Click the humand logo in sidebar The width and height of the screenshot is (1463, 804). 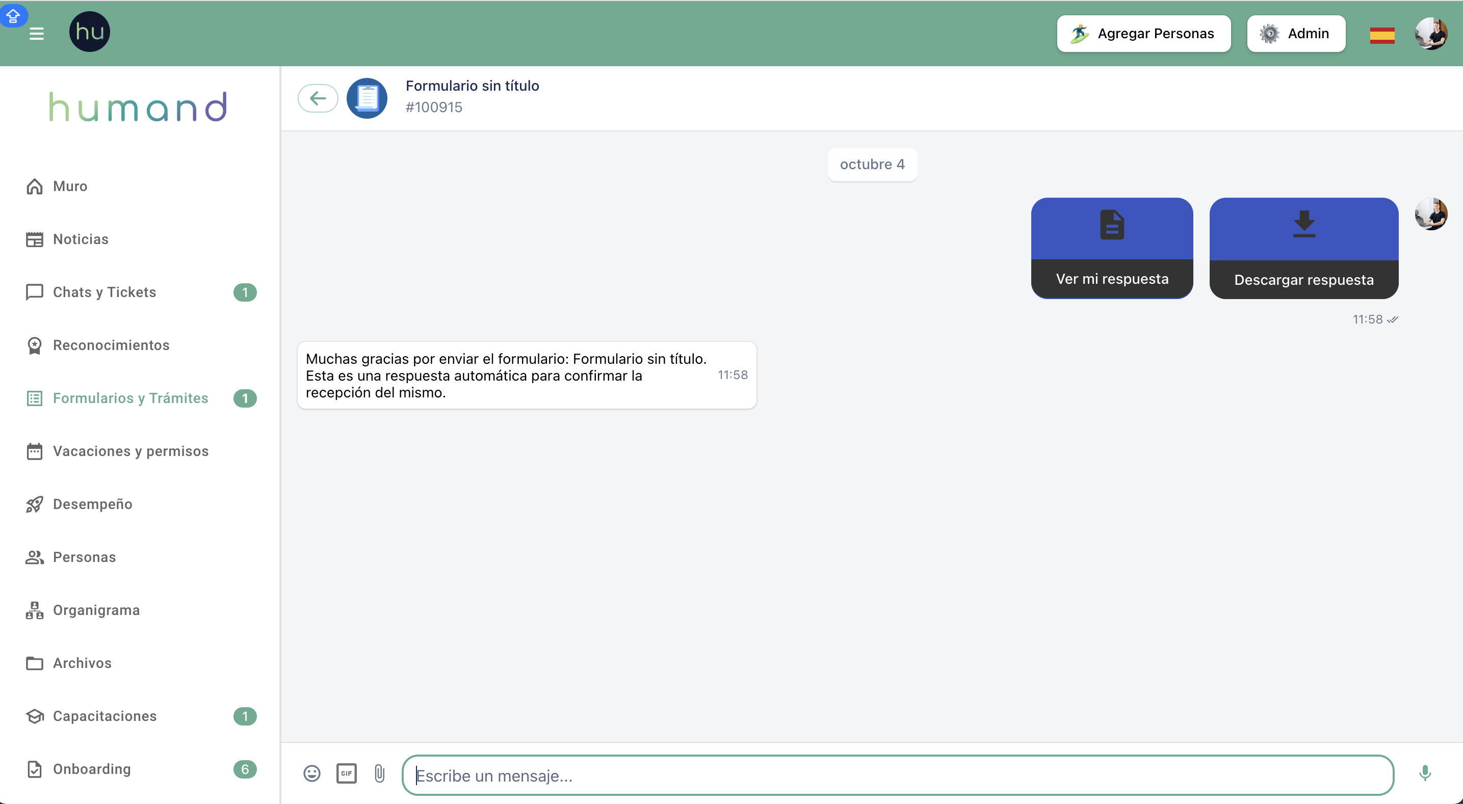click(x=138, y=107)
